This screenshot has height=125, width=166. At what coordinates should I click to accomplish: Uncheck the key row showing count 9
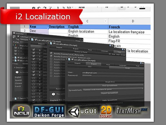coord(33,49)
